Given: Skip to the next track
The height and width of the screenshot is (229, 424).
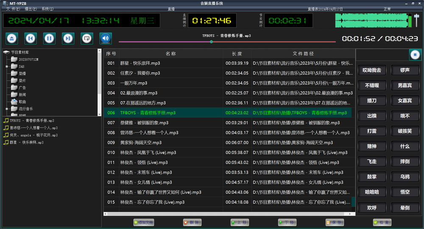Looking at the screenshot, I should coord(68,39).
